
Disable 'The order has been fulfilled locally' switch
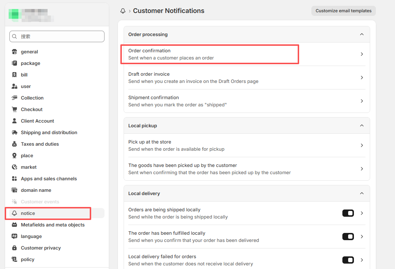coord(348,237)
